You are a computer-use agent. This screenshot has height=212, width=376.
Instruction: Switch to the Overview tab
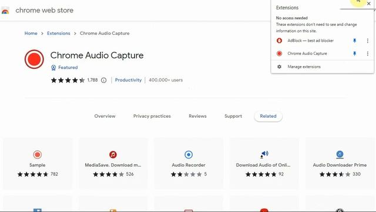(105, 116)
